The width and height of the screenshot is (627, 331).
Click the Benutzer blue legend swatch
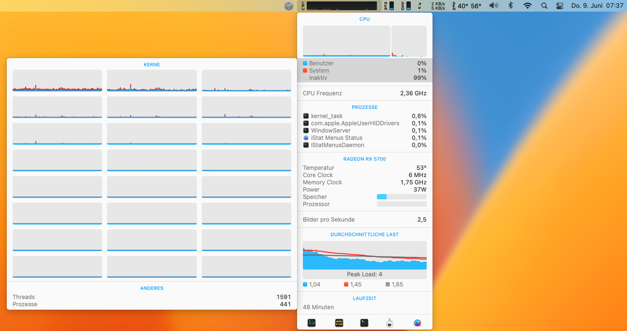click(305, 63)
